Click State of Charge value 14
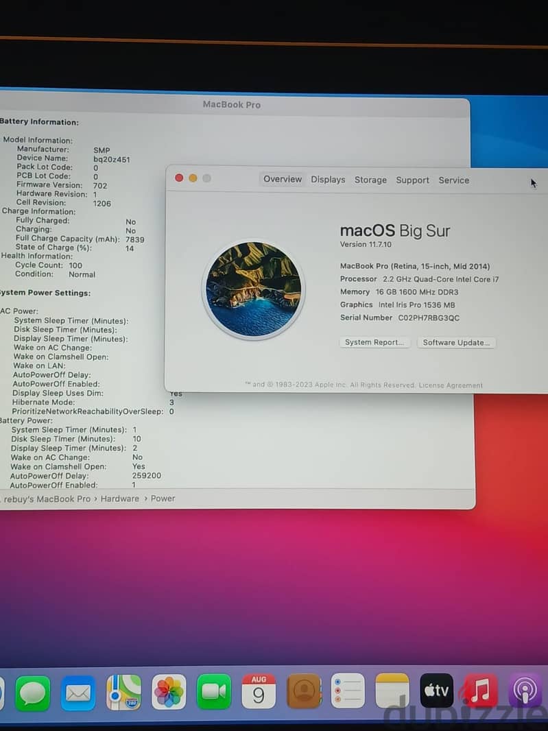The height and width of the screenshot is (731, 548). 130,248
